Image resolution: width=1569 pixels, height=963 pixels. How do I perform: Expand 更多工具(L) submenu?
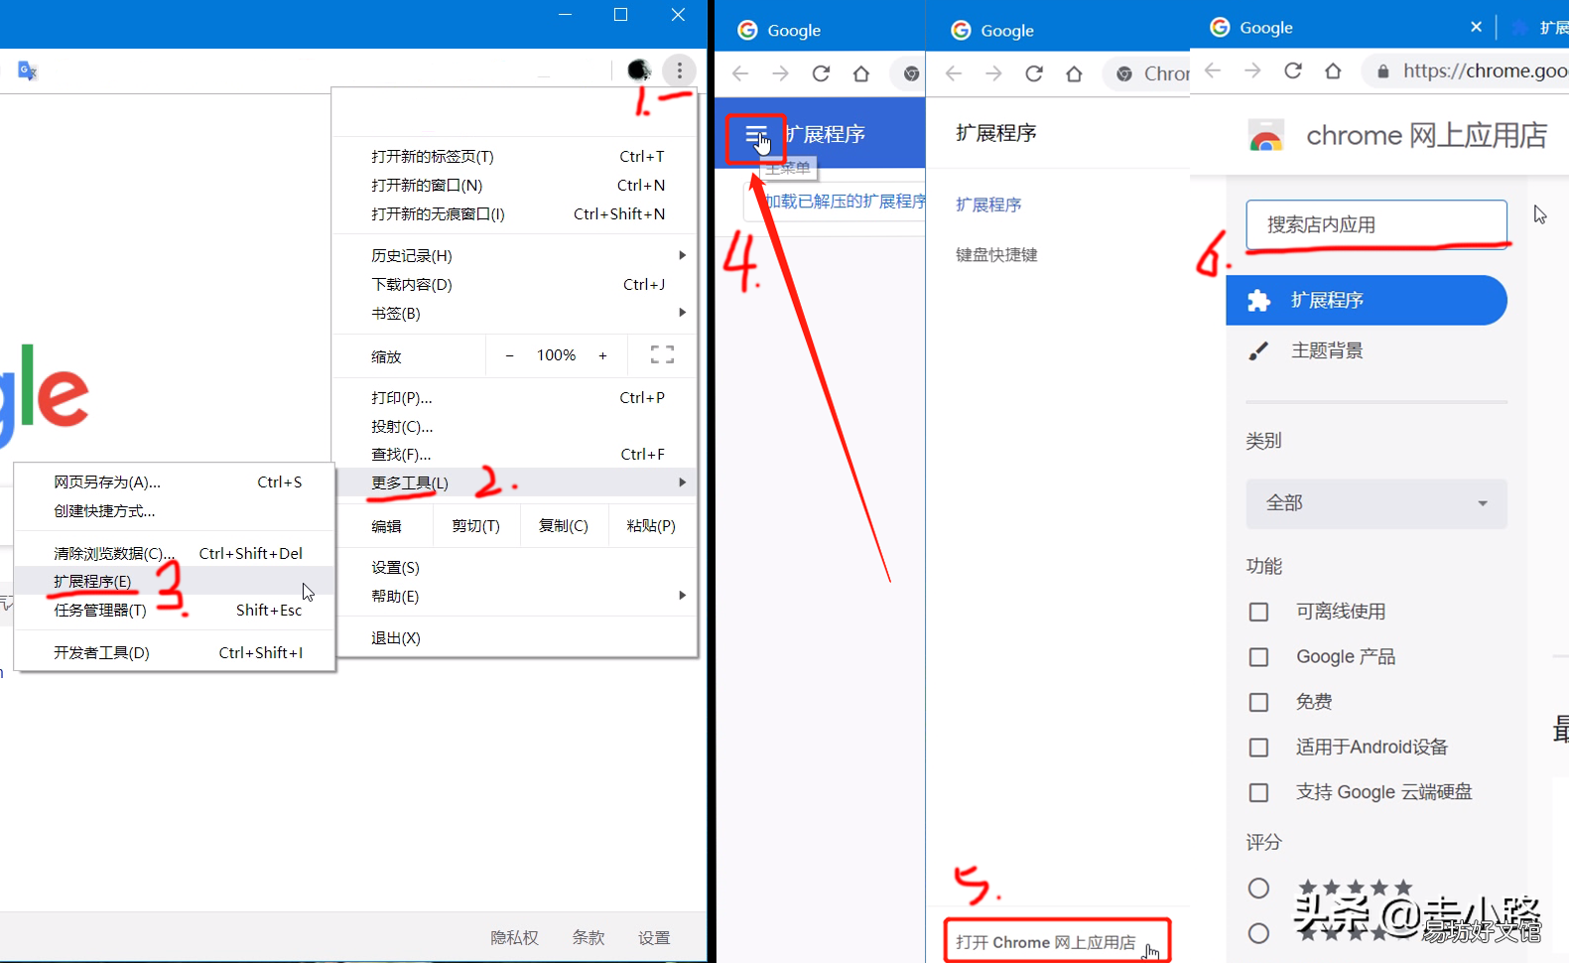coord(516,482)
